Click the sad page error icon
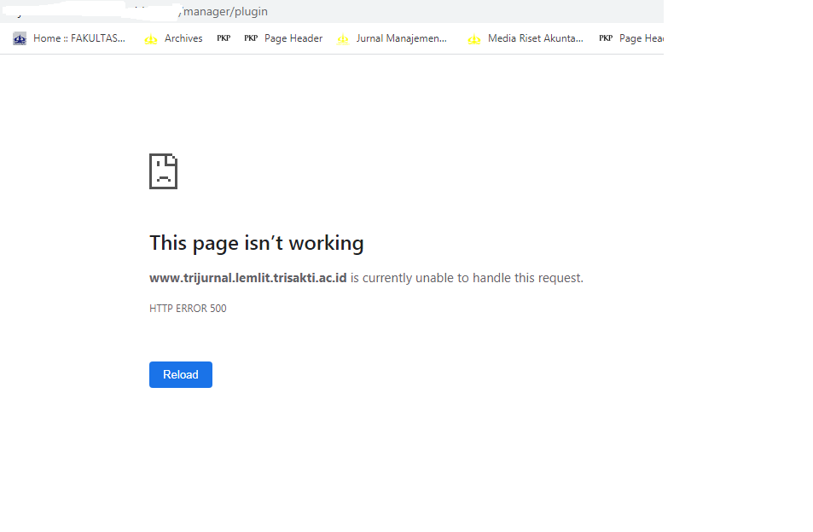 pos(163,171)
